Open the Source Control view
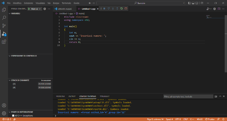 (4, 26)
